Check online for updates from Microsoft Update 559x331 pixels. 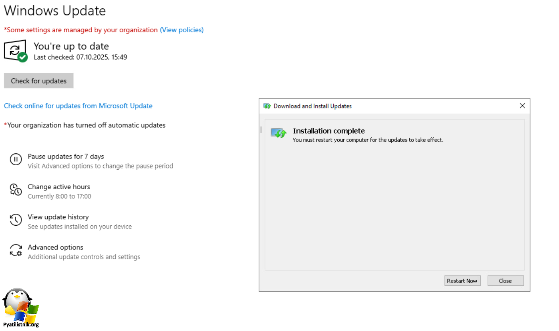[x=78, y=106]
